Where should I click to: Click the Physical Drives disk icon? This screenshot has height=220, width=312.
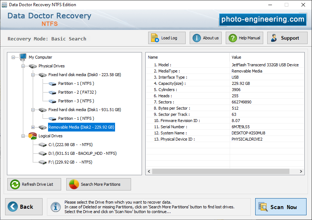coord(33,66)
